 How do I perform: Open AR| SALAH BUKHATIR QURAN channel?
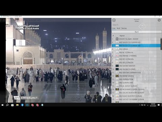[136, 93]
